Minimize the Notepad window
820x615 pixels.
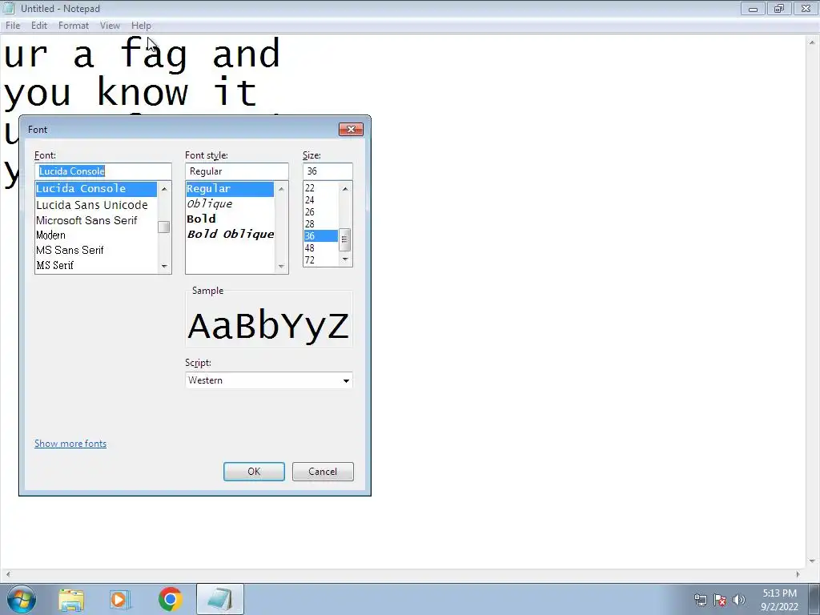753,9
